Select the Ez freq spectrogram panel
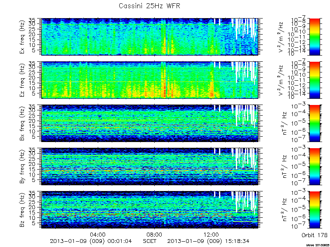The image size is (330, 247). coord(150,80)
